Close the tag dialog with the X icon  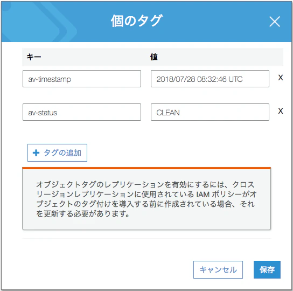pyautogui.click(x=275, y=22)
